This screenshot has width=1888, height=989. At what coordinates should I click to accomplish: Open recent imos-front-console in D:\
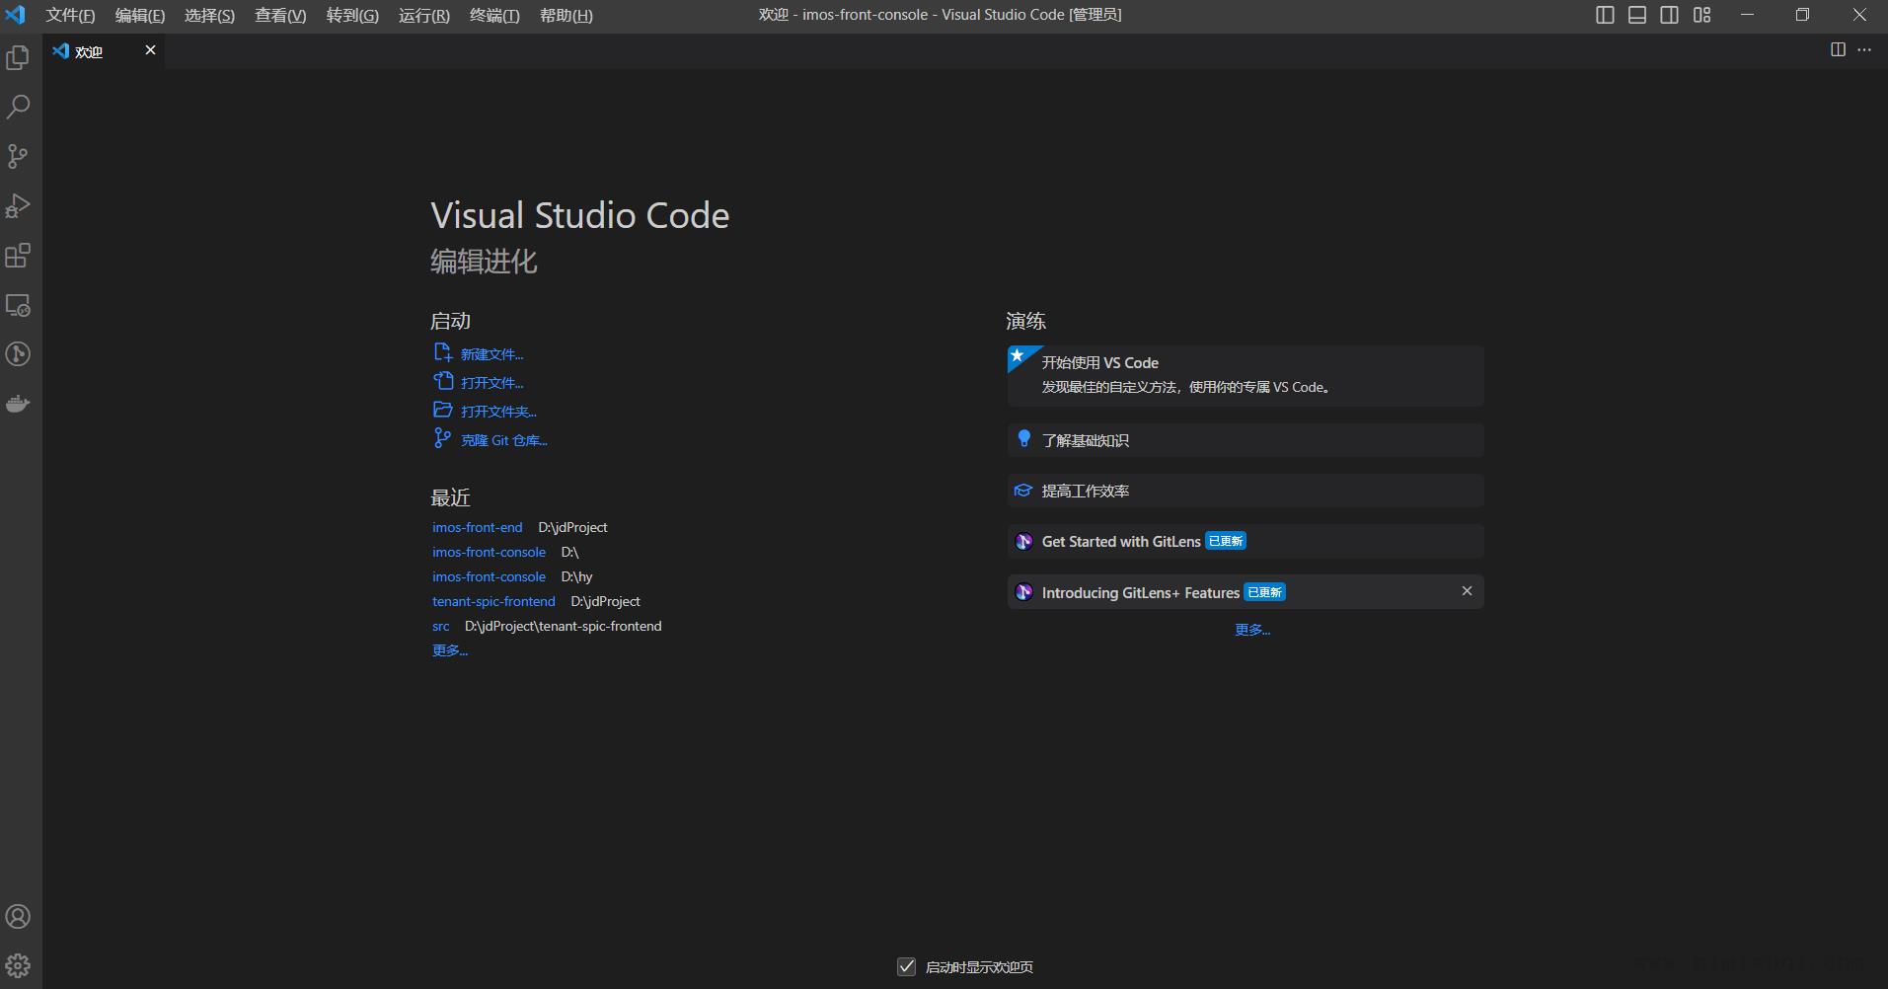pos(489,552)
